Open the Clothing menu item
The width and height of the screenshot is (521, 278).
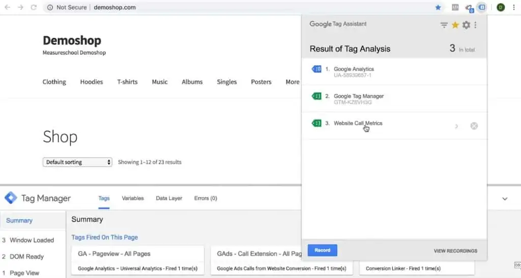tap(54, 82)
